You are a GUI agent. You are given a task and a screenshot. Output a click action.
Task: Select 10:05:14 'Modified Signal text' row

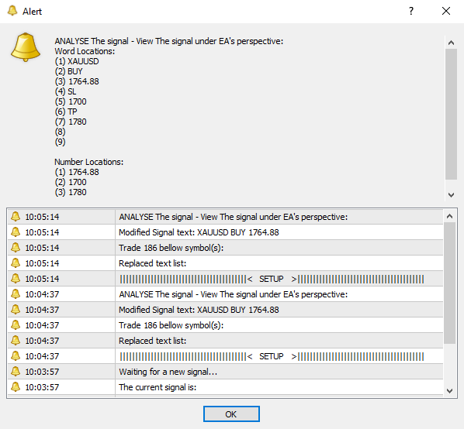pyautogui.click(x=225, y=232)
